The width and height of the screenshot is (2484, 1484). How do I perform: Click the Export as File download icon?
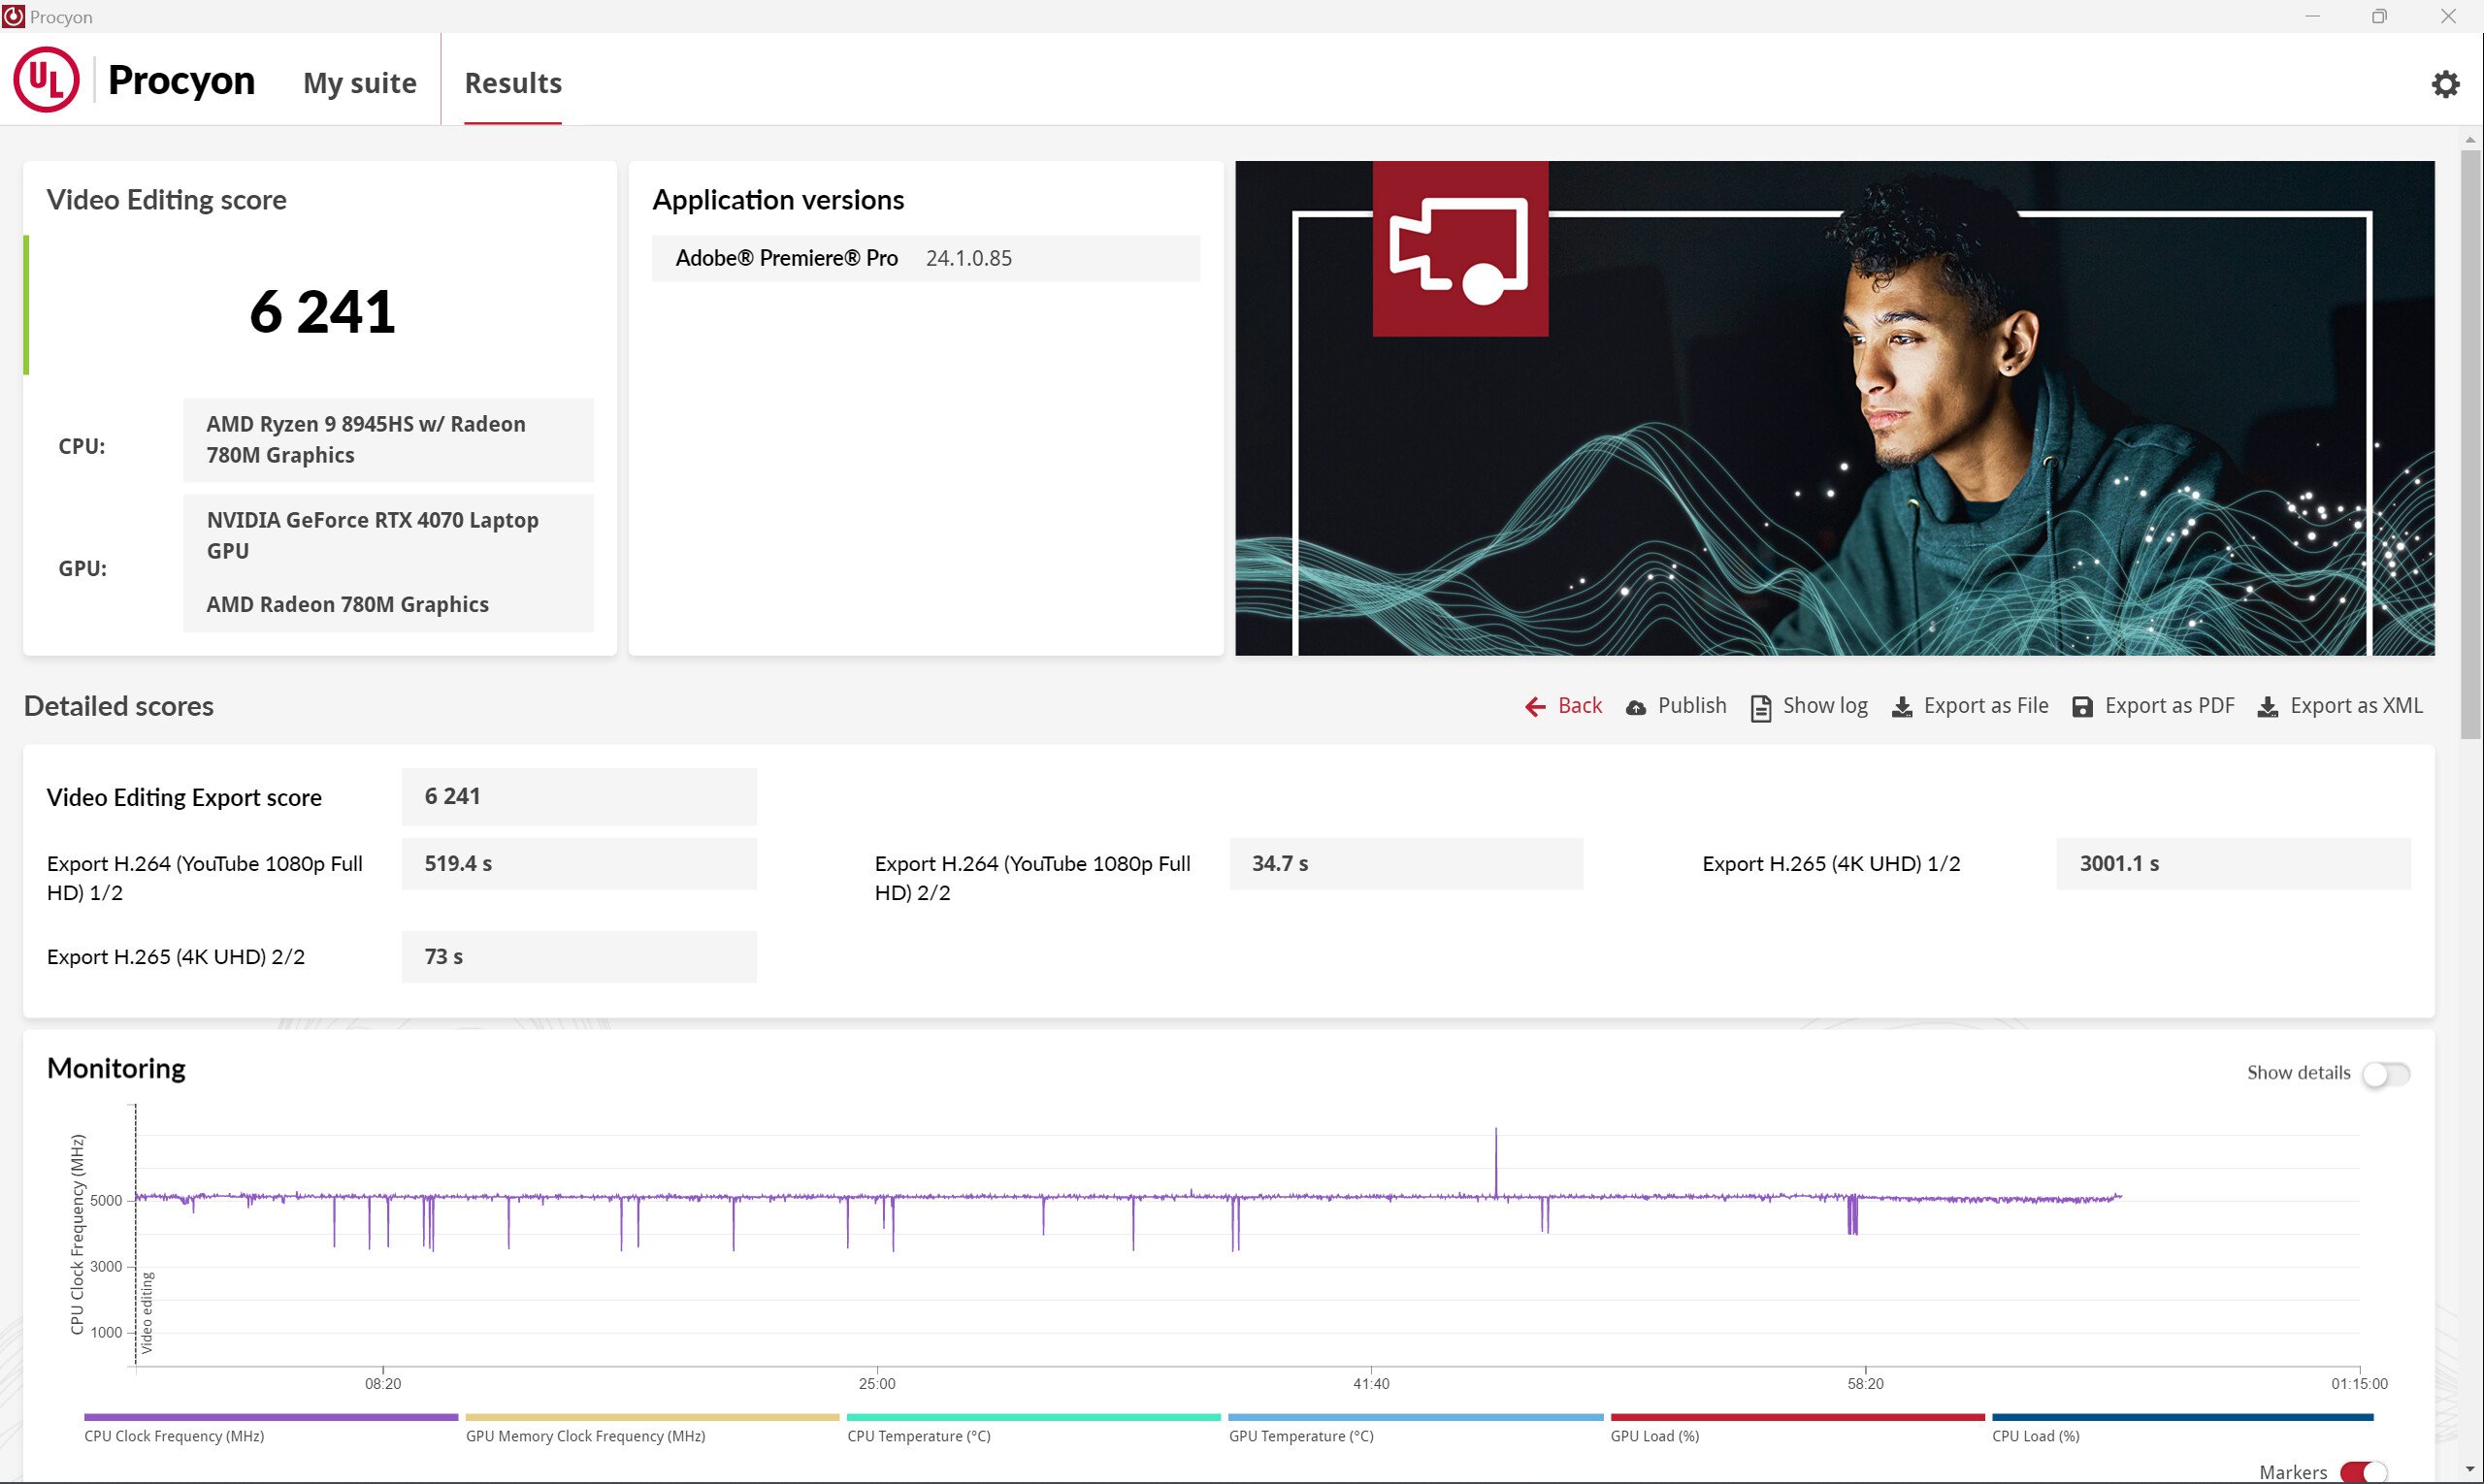(x=1902, y=707)
